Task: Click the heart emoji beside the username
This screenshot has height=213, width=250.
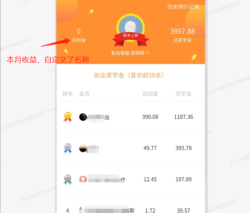Action: pyautogui.click(x=147, y=53)
